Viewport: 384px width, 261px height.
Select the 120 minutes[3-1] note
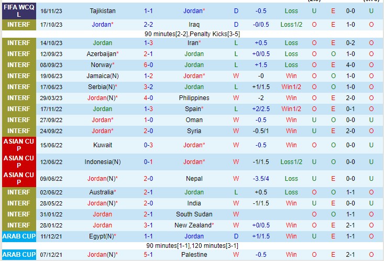point(215,246)
